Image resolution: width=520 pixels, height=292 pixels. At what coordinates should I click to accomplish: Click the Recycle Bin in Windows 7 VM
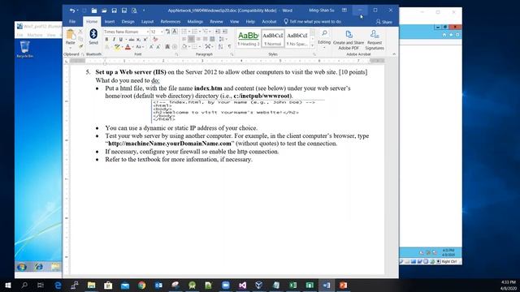[24, 49]
